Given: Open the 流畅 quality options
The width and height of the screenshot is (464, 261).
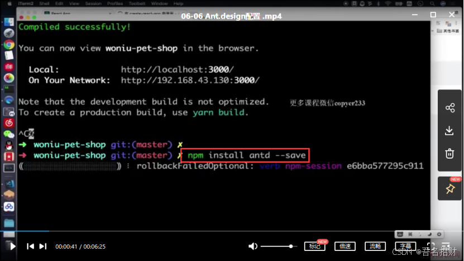Looking at the screenshot, I should coord(375,246).
